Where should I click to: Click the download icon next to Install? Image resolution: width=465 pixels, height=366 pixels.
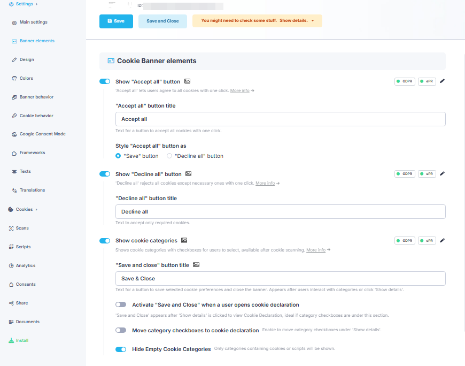click(x=11, y=340)
